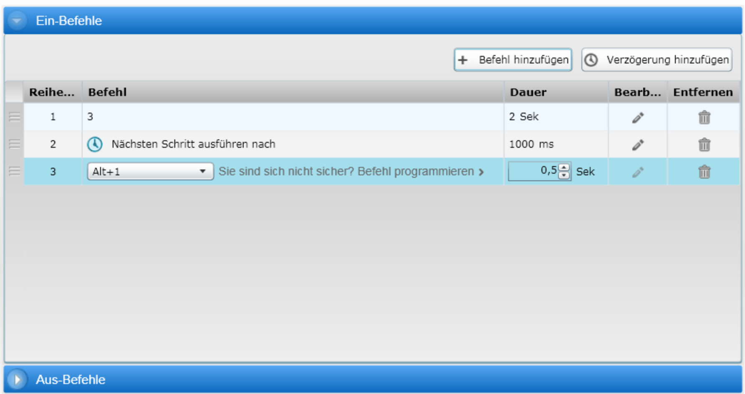Open the Befehl programmieren link
The image size is (745, 394).
coord(351,172)
